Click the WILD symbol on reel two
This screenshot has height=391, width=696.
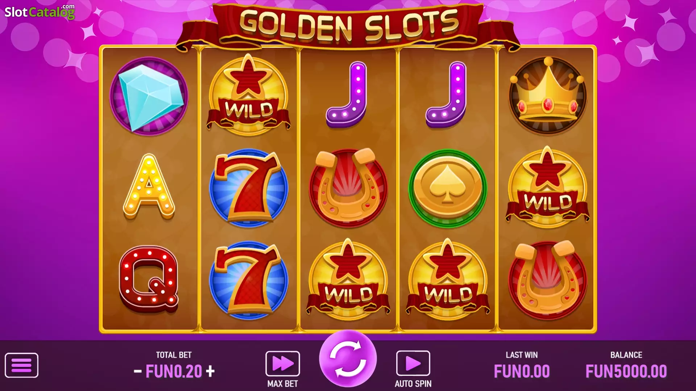249,95
